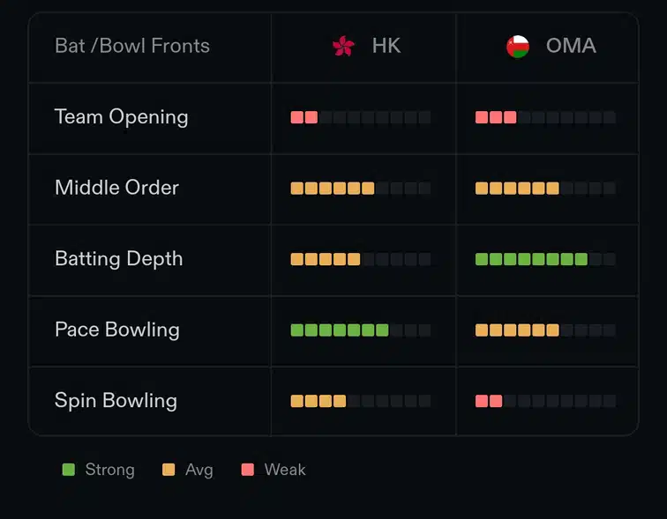The image size is (667, 519).
Task: Click HK's Spin Bowling rating bar
Action: [361, 401]
